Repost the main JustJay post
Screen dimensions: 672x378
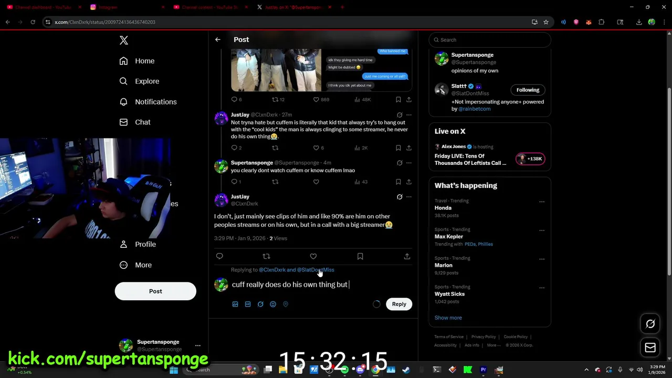click(x=266, y=256)
